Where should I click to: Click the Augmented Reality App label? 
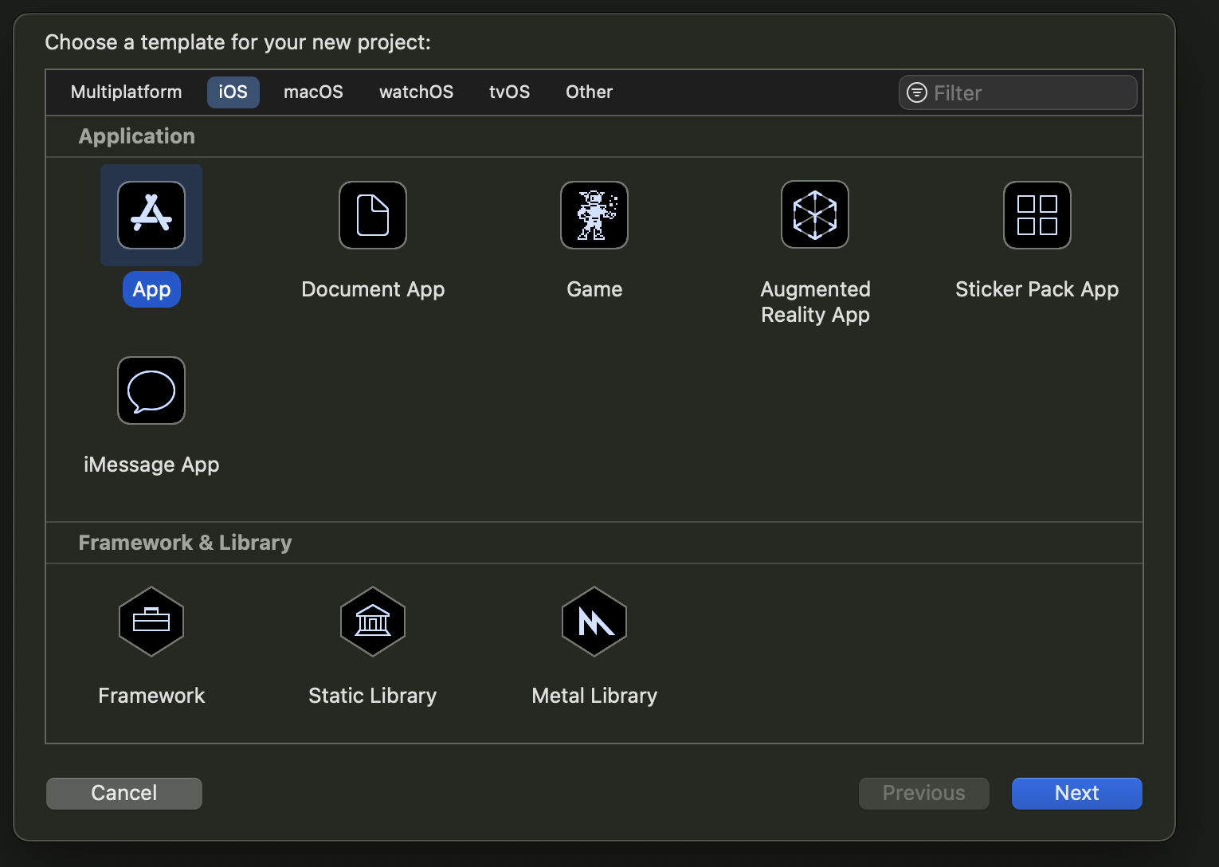[x=815, y=302]
